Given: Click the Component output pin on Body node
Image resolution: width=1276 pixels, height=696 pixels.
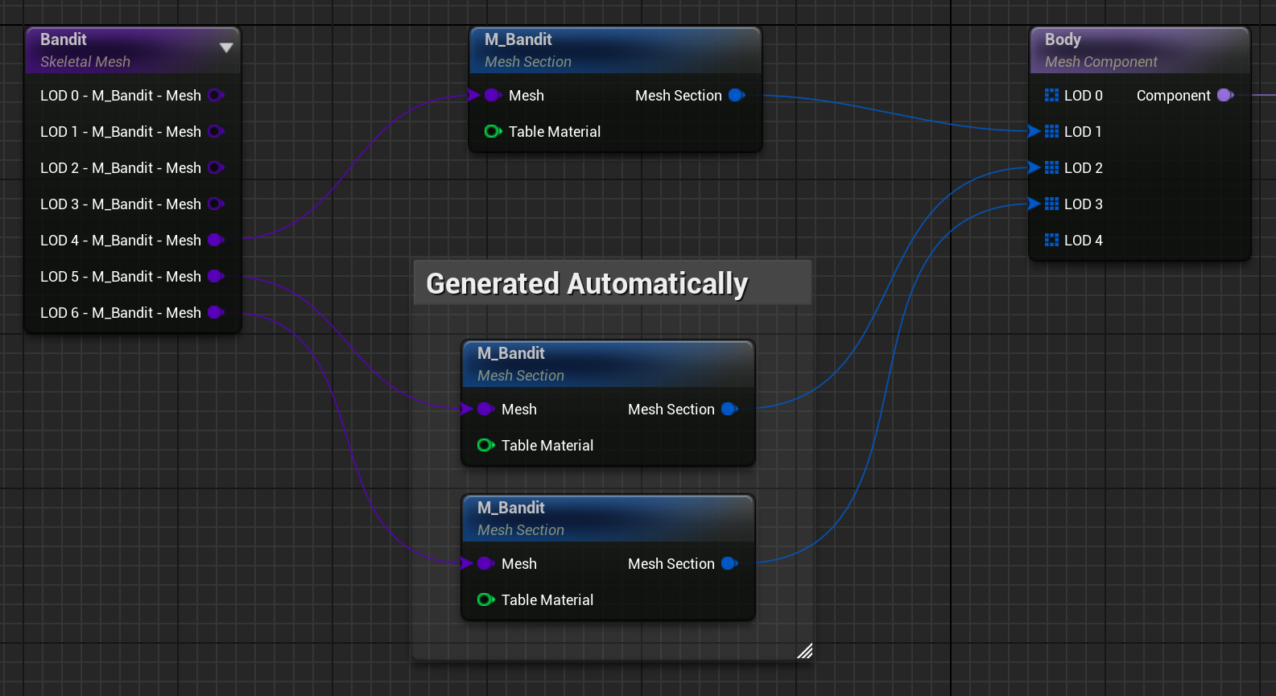Looking at the screenshot, I should click(1225, 95).
